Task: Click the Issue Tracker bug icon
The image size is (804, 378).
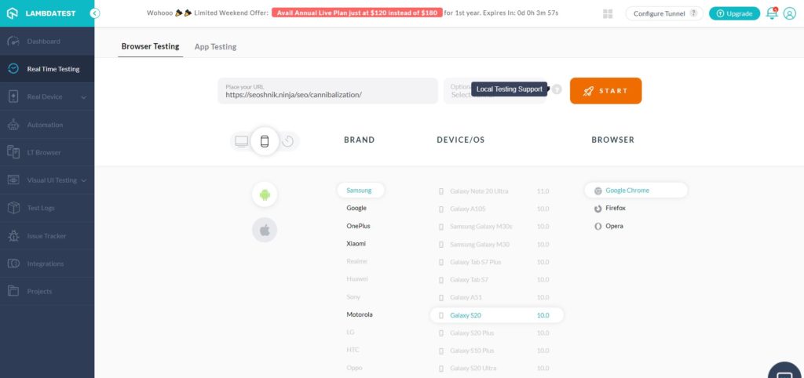Action: tap(13, 236)
